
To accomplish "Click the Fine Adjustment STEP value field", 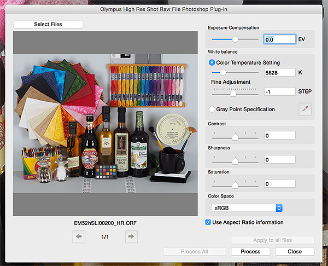I will (x=279, y=91).
